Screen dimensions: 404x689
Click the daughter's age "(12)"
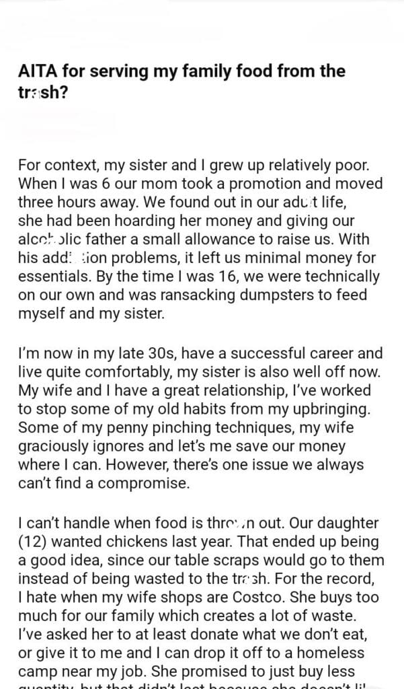pyautogui.click(x=34, y=541)
